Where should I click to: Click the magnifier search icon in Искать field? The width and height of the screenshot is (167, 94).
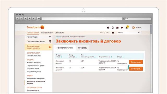point(139,33)
